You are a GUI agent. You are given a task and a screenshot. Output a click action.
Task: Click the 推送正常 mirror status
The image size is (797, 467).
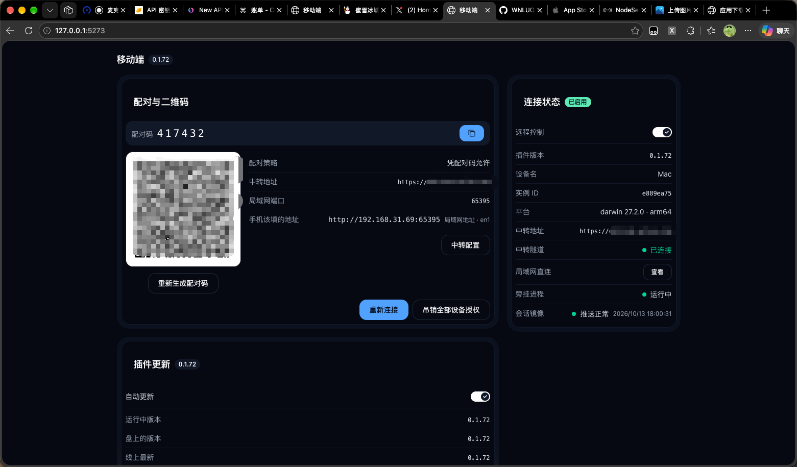tap(591, 314)
